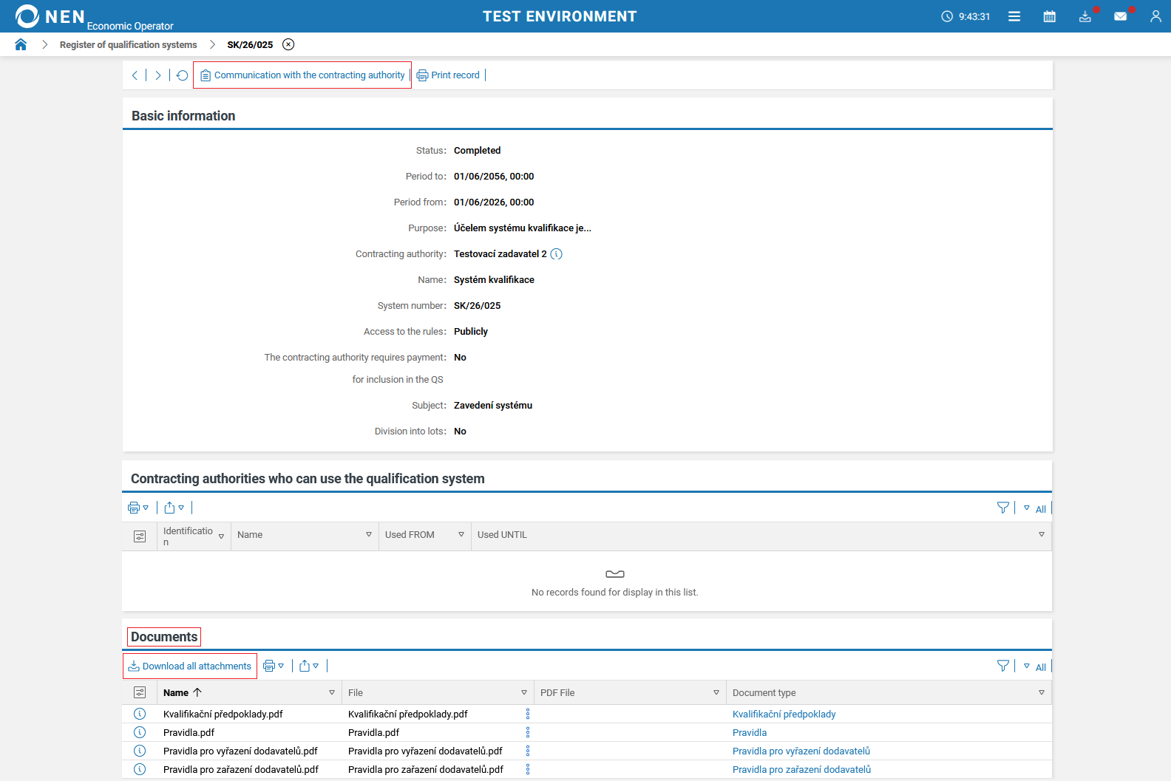Open File column filter dropdown
The image size is (1171, 781).
524,692
